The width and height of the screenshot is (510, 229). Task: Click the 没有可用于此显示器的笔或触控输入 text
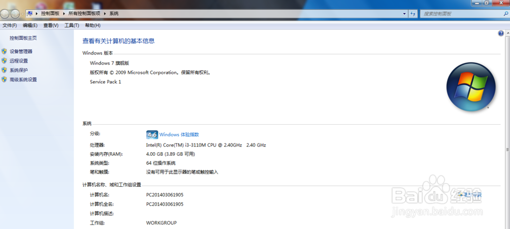point(182,172)
